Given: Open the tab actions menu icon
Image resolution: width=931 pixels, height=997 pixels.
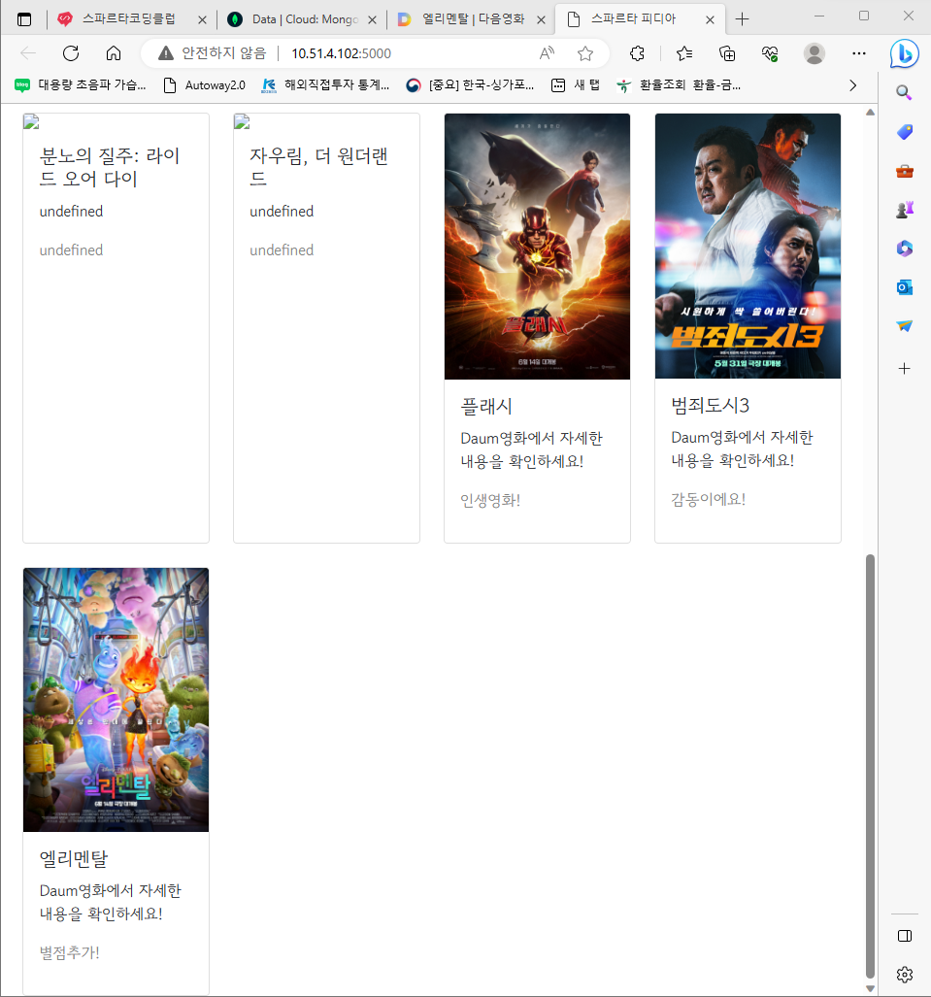Looking at the screenshot, I should point(24,19).
